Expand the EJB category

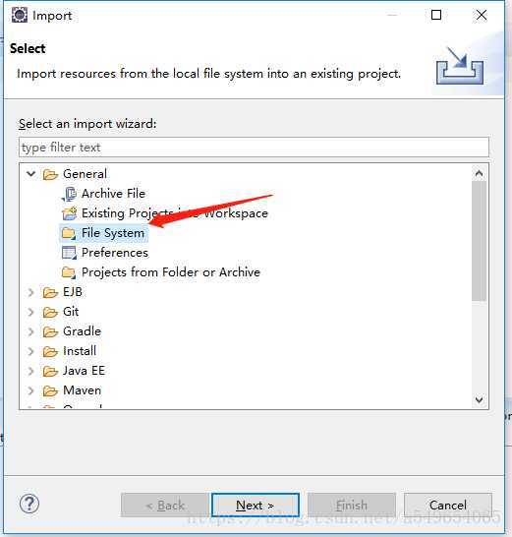point(30,292)
